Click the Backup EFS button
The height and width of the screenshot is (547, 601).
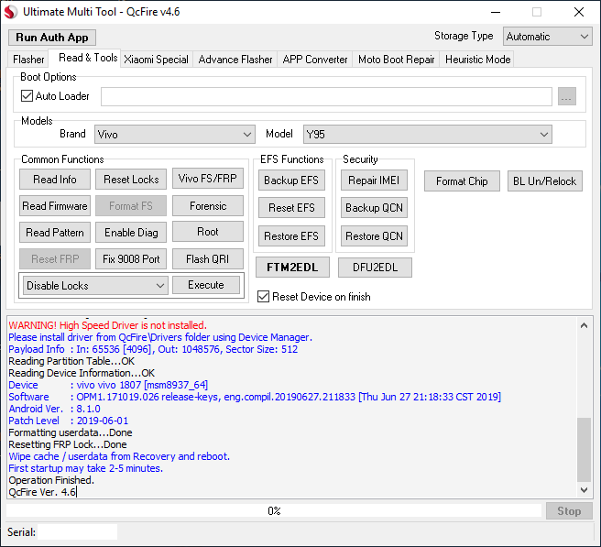click(291, 181)
